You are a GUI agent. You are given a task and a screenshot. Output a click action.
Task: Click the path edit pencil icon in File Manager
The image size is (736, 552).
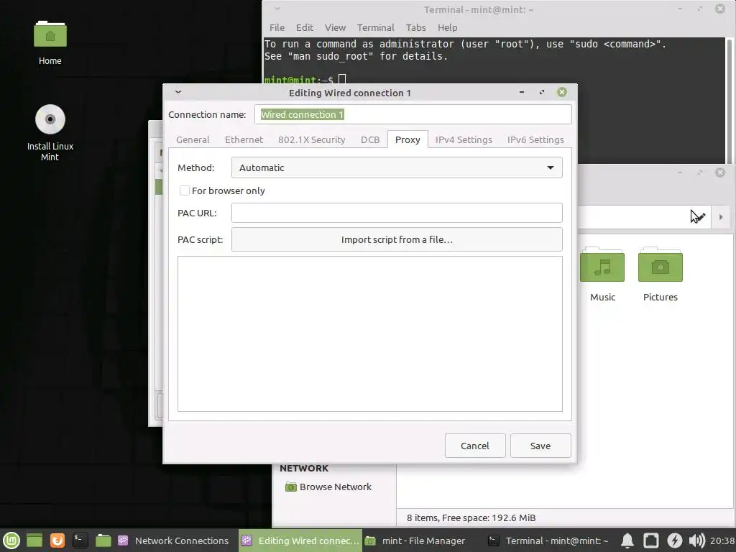700,217
